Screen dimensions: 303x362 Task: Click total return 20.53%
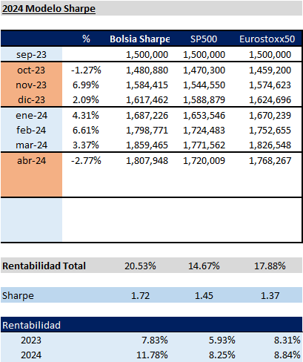tap(140, 266)
